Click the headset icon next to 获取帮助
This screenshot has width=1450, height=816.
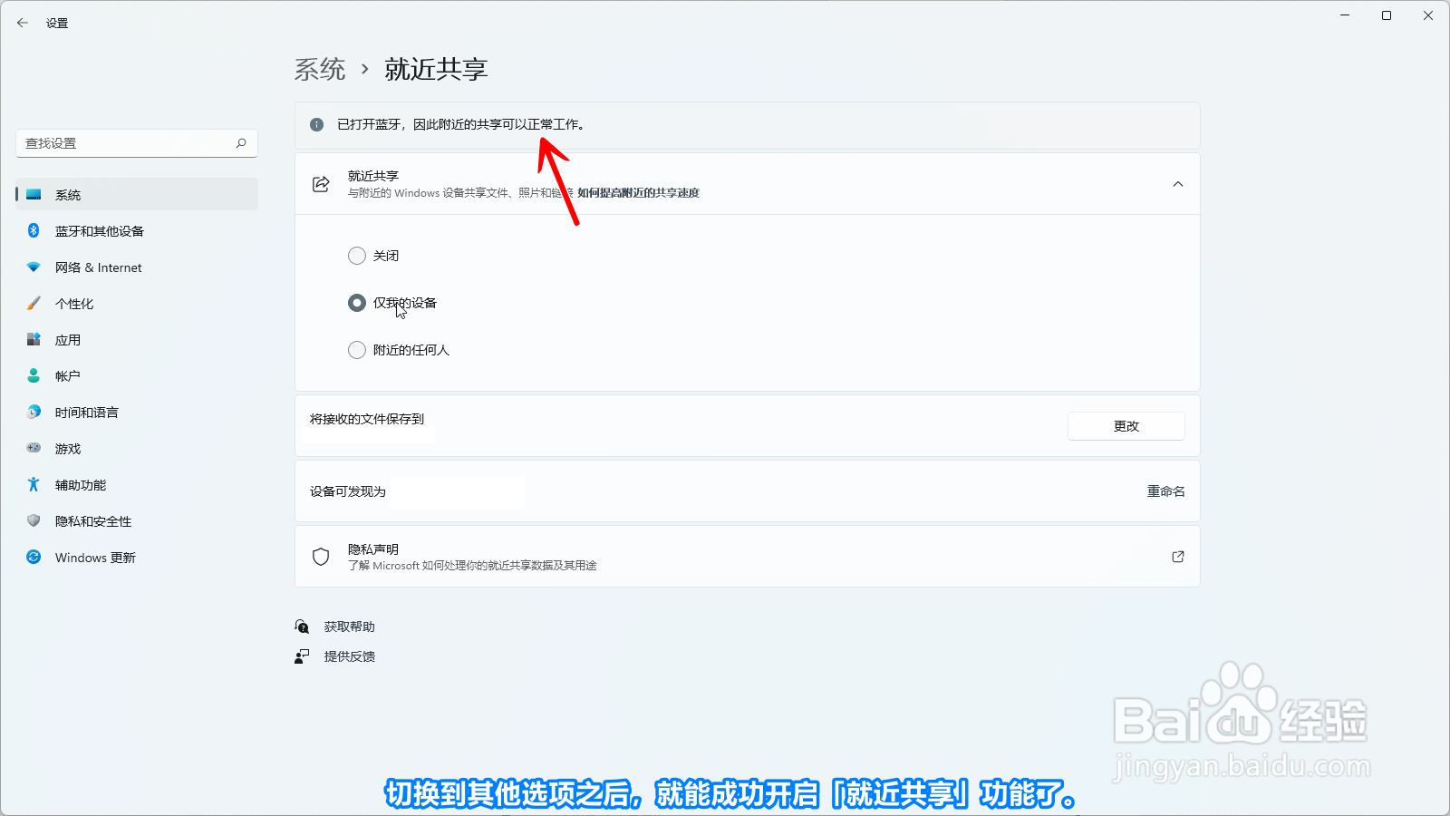click(302, 627)
